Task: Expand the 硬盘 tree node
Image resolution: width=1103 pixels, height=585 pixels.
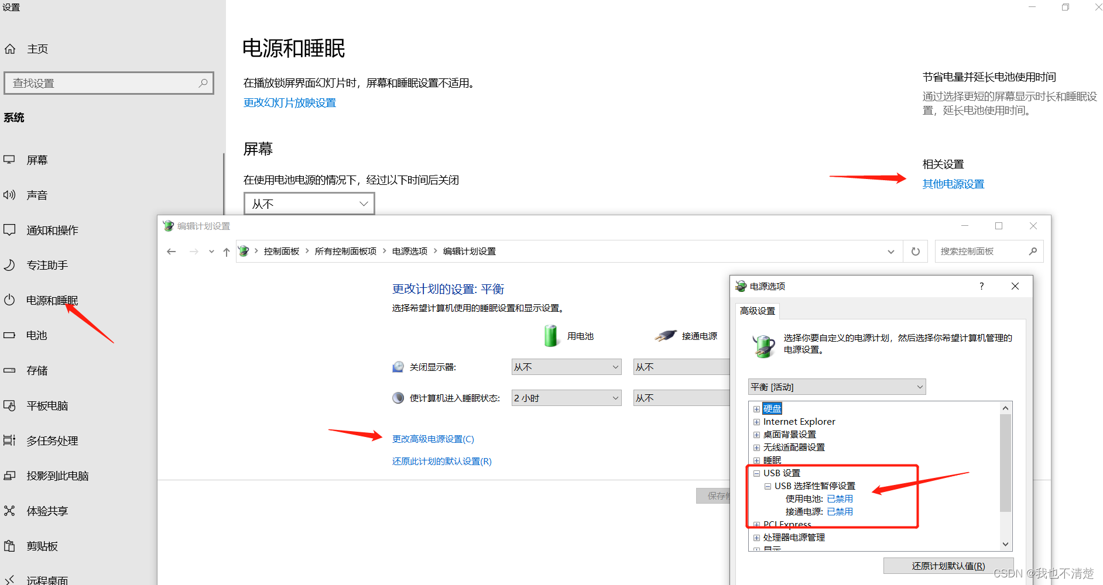Action: pos(756,409)
